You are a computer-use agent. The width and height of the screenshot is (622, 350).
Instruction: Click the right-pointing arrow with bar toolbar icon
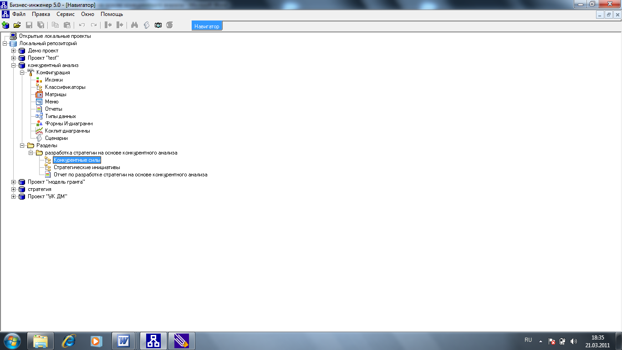pyautogui.click(x=120, y=25)
